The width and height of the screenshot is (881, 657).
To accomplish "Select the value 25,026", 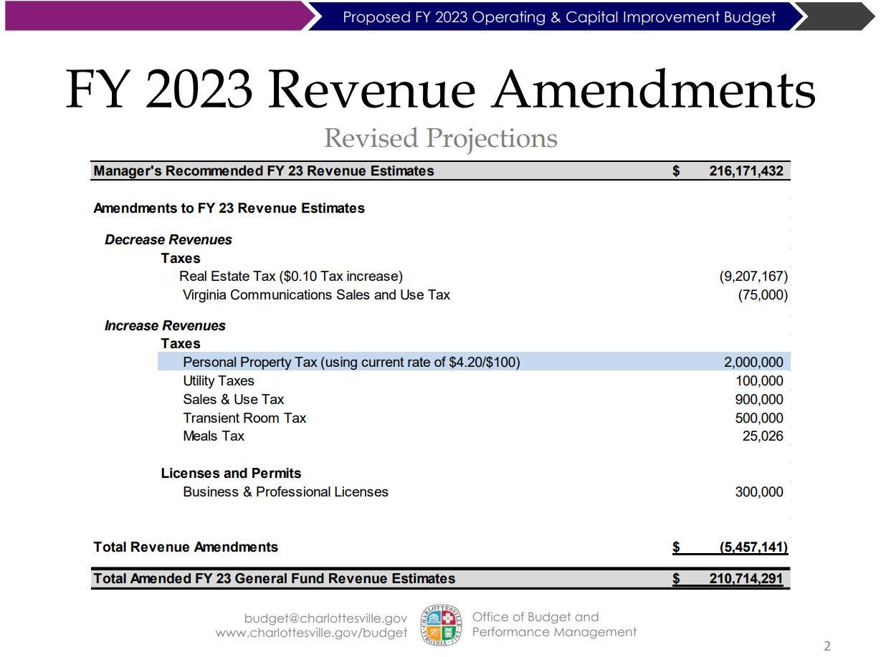I will pos(763,436).
